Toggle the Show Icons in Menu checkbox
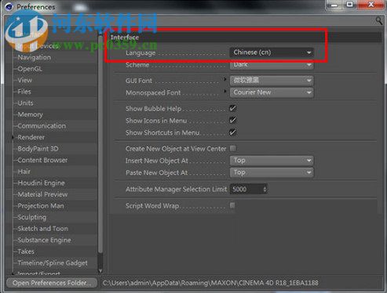 click(x=232, y=120)
